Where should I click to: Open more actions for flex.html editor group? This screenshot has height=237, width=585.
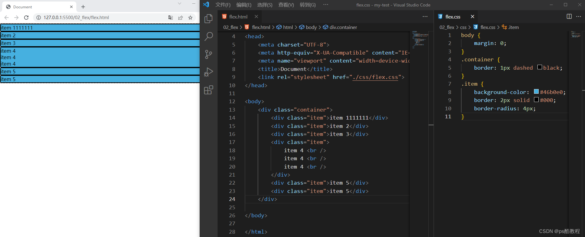point(425,16)
